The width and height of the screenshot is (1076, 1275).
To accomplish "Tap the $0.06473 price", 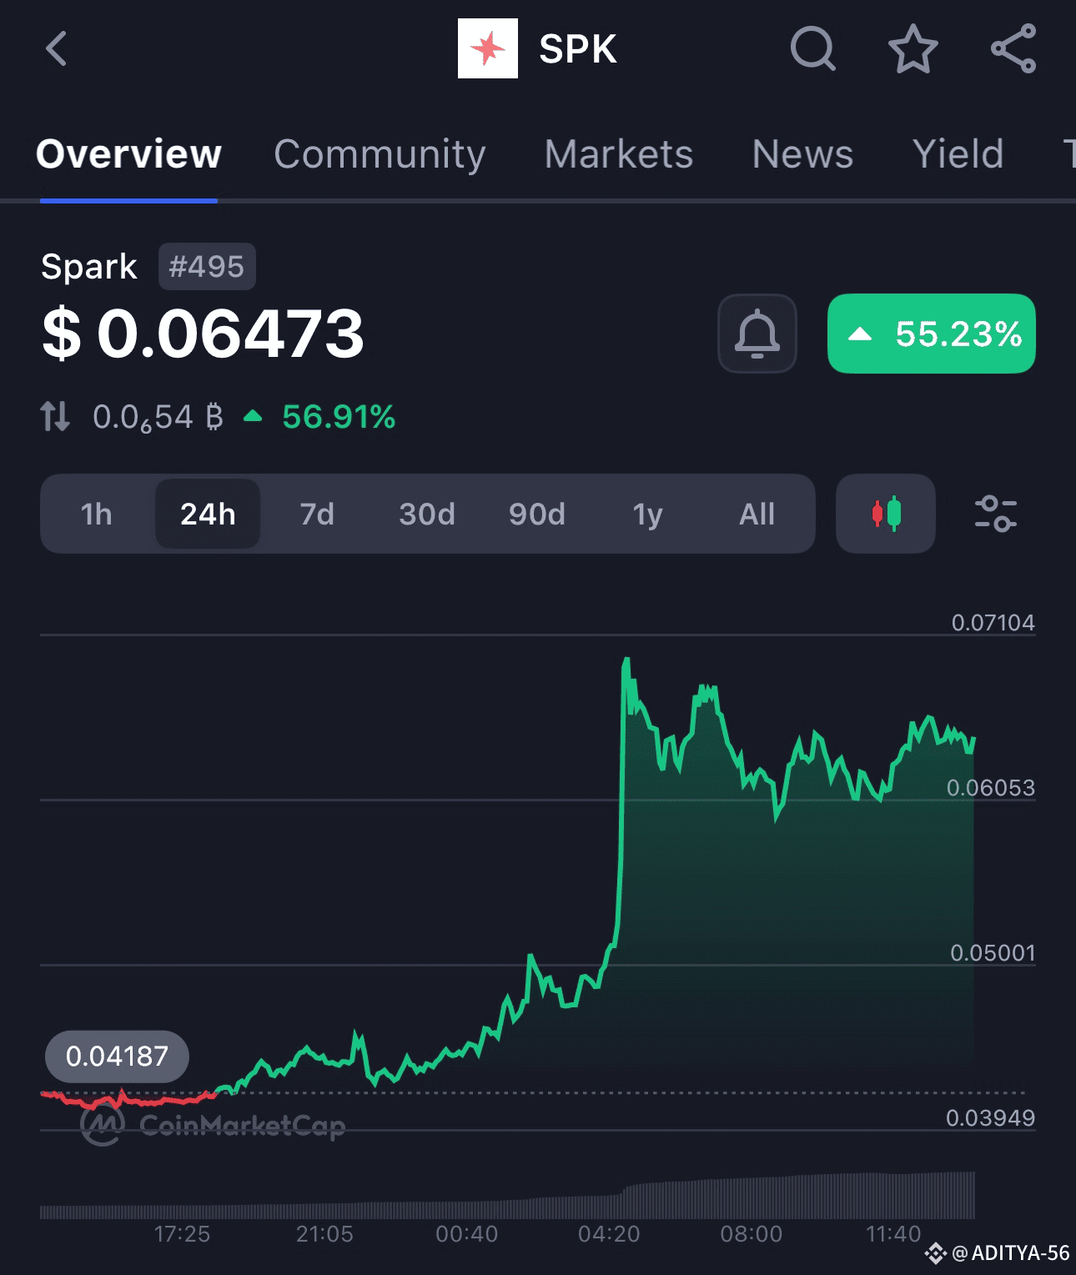I will click(x=204, y=334).
